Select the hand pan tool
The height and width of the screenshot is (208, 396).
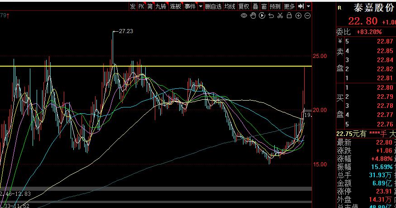click(253, 16)
